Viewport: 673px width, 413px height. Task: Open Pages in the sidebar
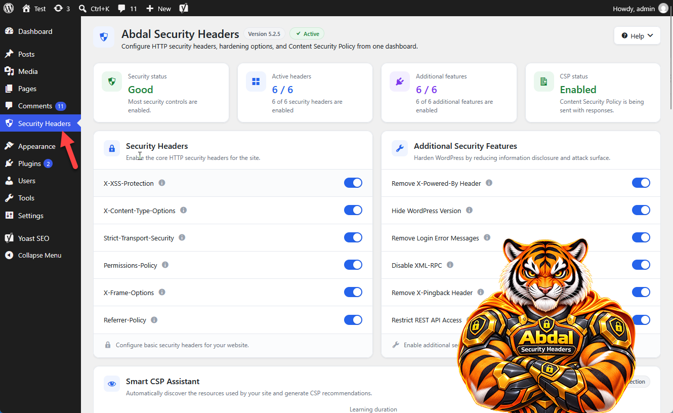[x=40, y=89]
